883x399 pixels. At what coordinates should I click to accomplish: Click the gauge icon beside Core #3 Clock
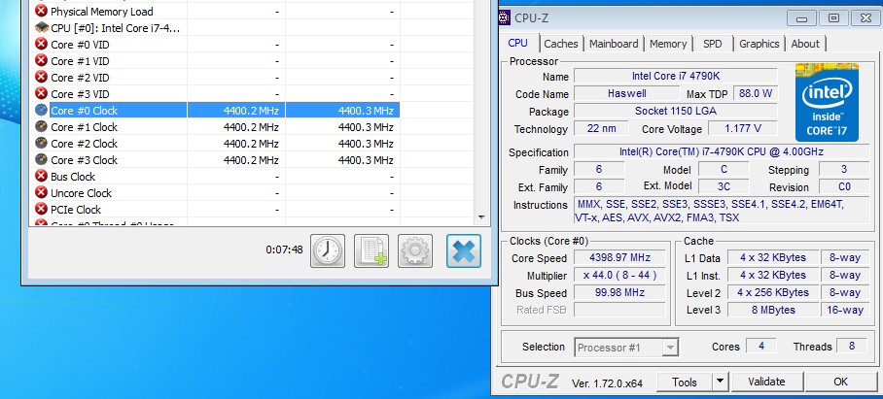point(41,159)
